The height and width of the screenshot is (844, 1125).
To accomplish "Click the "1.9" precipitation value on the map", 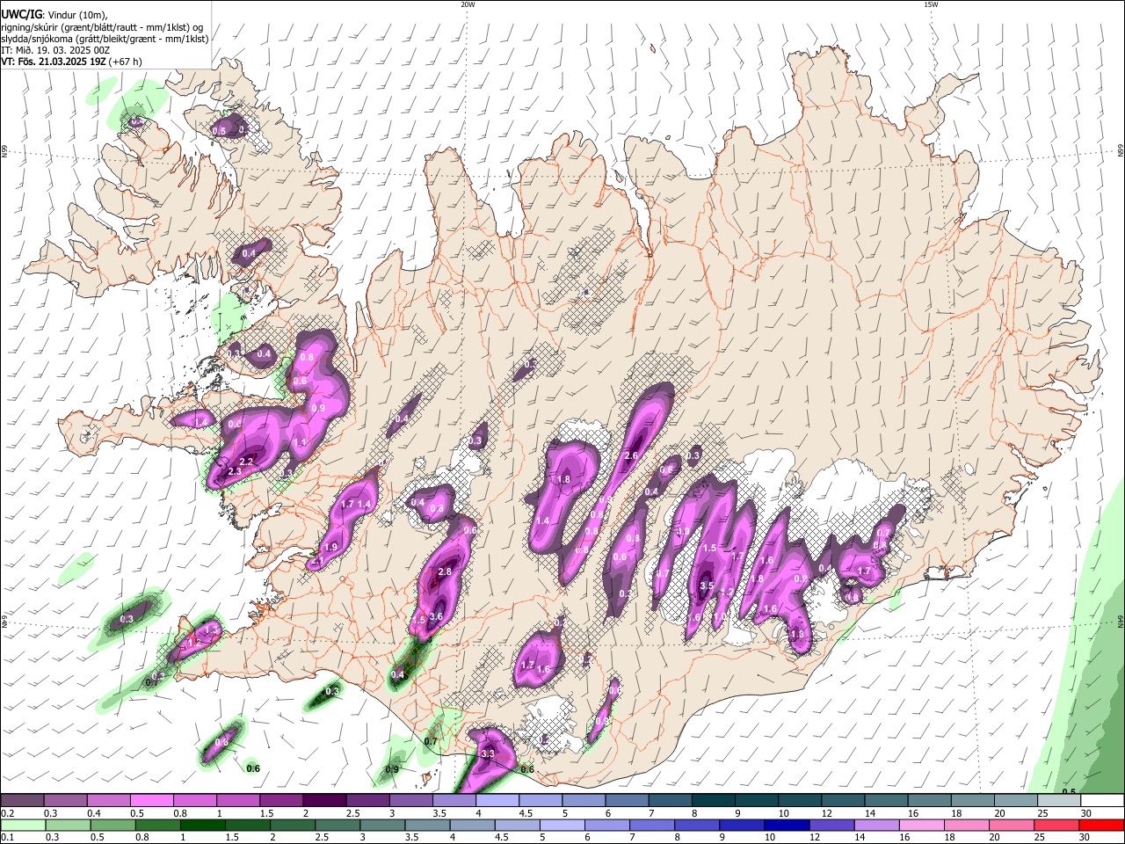I will 331,547.
